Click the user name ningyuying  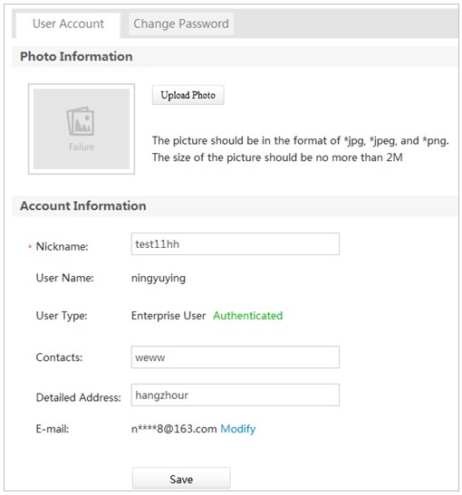(159, 279)
